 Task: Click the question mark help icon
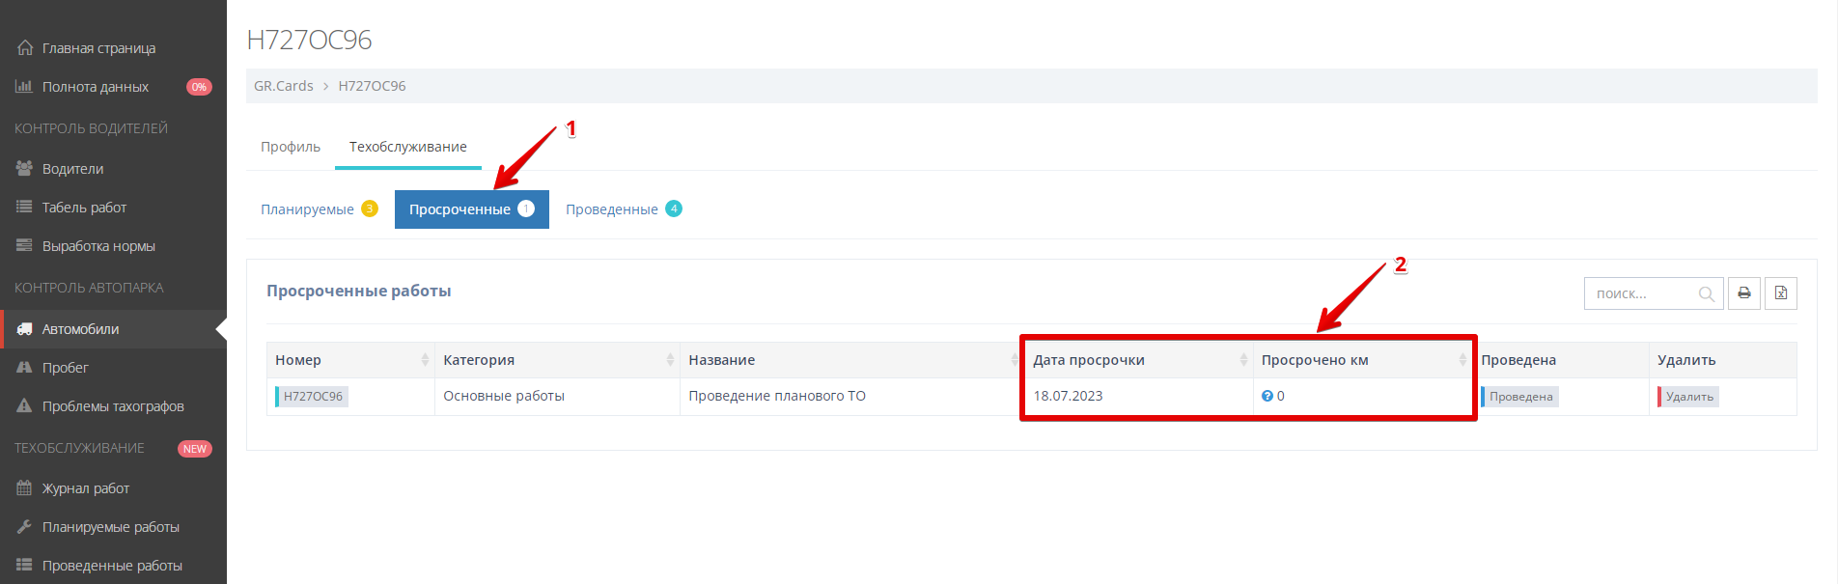1267,396
